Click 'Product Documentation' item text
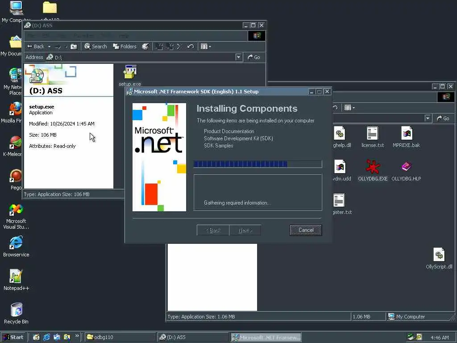The width and height of the screenshot is (457, 343). click(x=229, y=131)
